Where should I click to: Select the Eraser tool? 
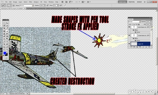point(4,36)
